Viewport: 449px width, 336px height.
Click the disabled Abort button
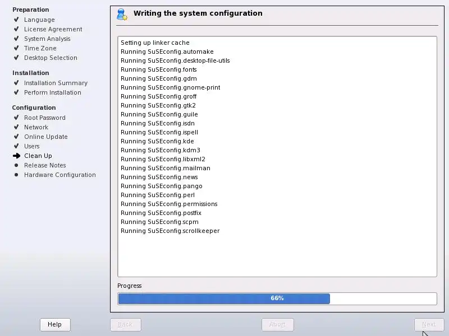(x=277, y=325)
